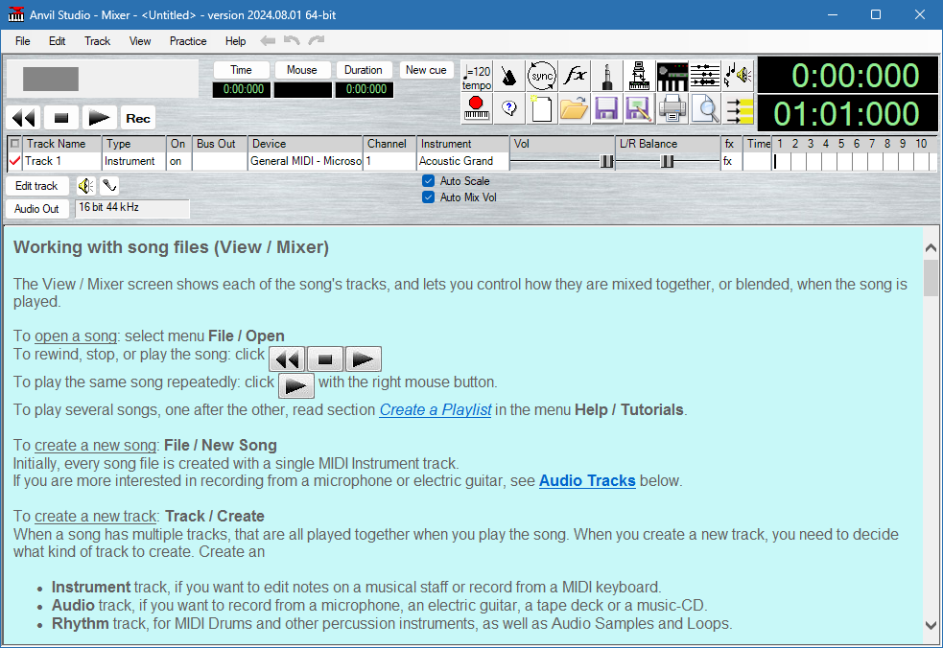Open the mixer sliders icon

tap(704, 77)
